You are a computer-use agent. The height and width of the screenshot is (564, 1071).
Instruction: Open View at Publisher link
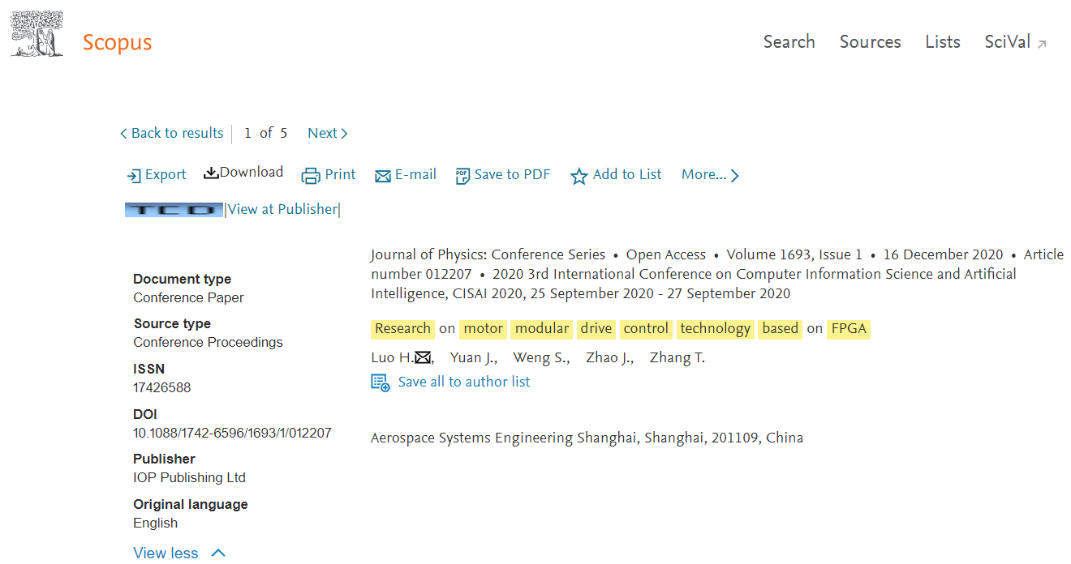point(282,209)
